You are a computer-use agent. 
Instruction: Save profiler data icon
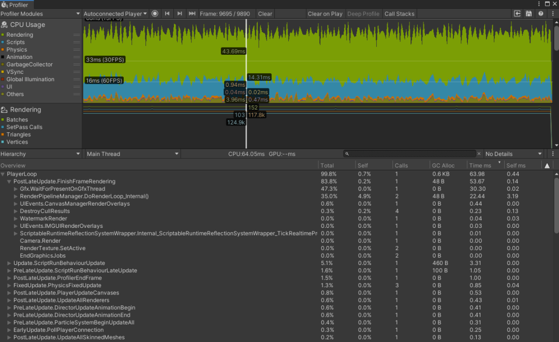[x=528, y=13]
